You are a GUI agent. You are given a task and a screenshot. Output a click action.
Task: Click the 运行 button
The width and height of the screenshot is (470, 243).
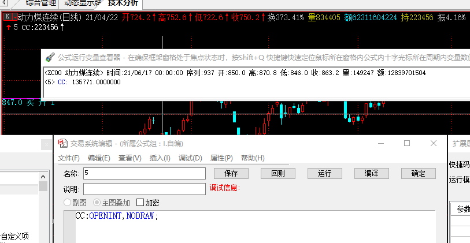(325, 173)
